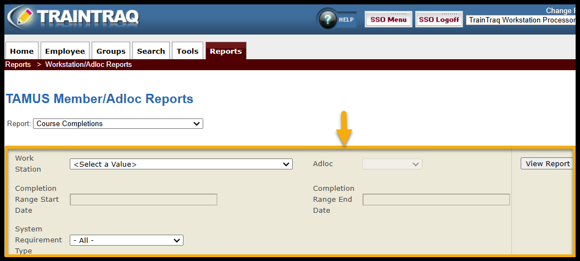Switch to the Employee tab
The height and width of the screenshot is (261, 580).
[x=65, y=51]
